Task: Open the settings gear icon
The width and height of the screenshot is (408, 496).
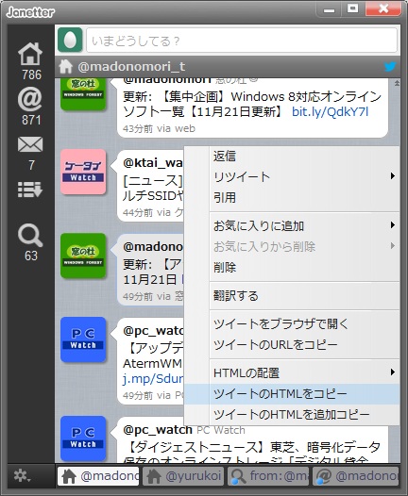Action: point(22,475)
